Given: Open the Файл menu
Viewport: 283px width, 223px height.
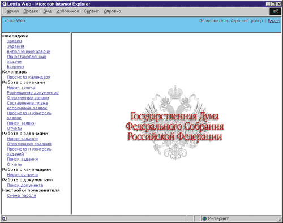Looking at the screenshot, I should point(12,11).
